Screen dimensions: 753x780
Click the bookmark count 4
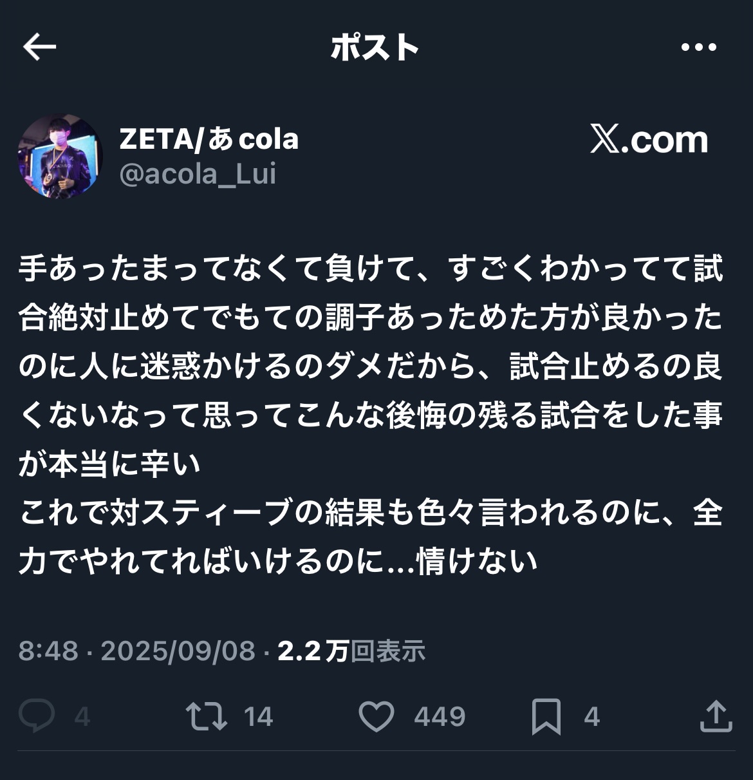(x=592, y=717)
